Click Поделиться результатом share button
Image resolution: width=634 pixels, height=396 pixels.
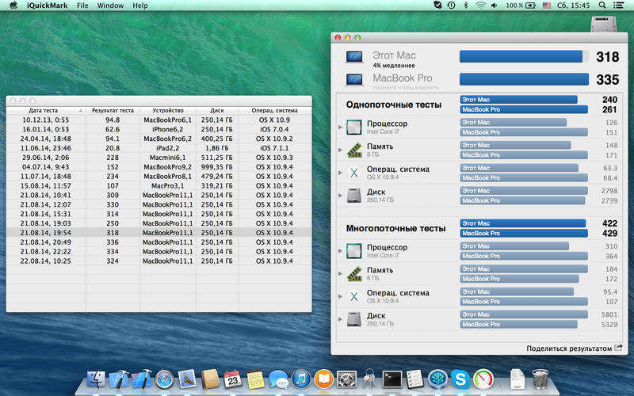pos(574,348)
